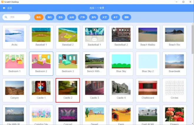Click the magnifier icon in search box
Viewport: 194px width, 125px height.
[6, 17]
